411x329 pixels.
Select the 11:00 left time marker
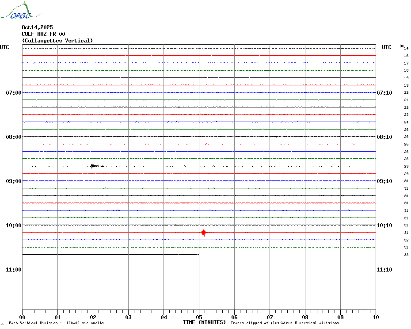coord(14,270)
